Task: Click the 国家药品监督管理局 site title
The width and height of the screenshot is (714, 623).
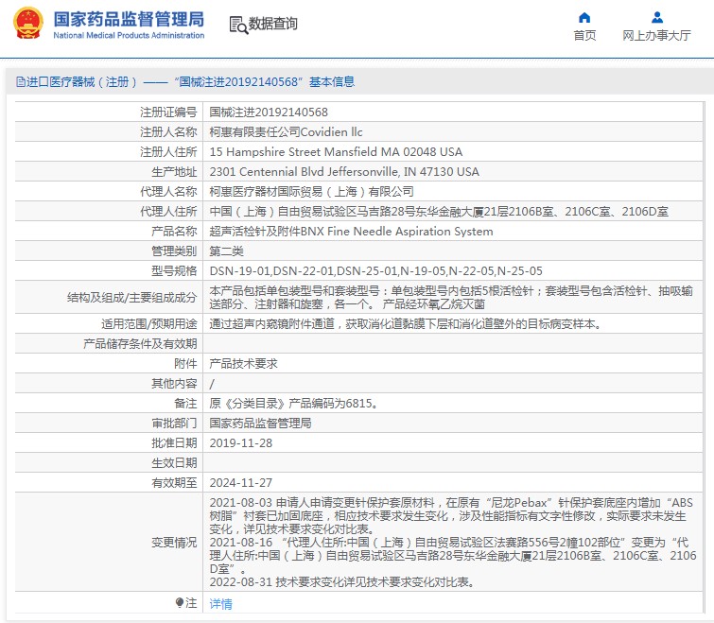Action: coord(129,18)
